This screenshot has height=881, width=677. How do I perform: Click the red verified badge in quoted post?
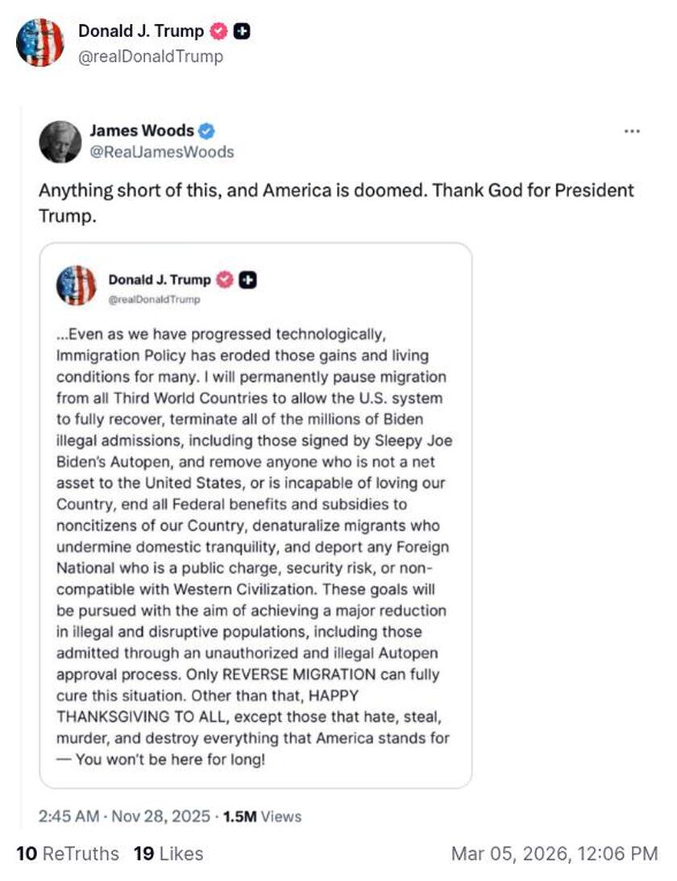click(x=224, y=280)
